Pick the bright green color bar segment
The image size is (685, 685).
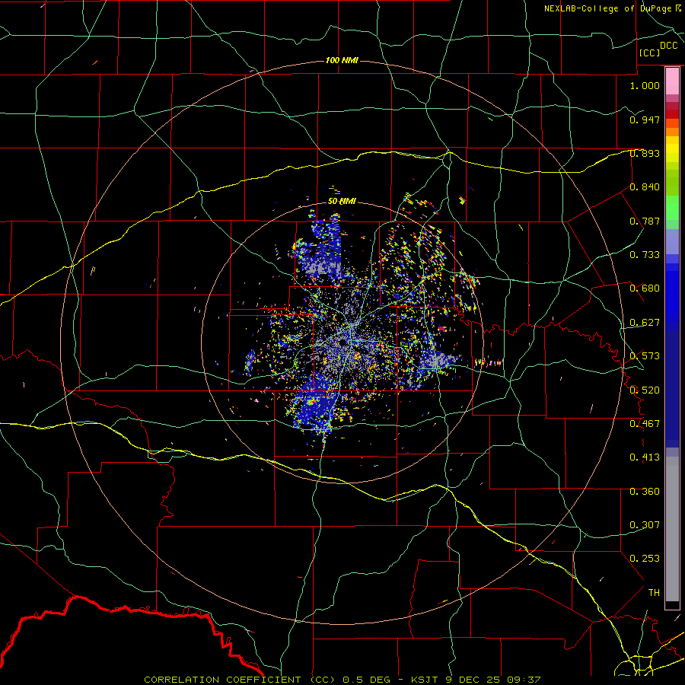pos(672,208)
